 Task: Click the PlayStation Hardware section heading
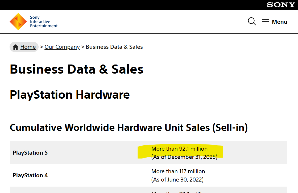pos(70,95)
